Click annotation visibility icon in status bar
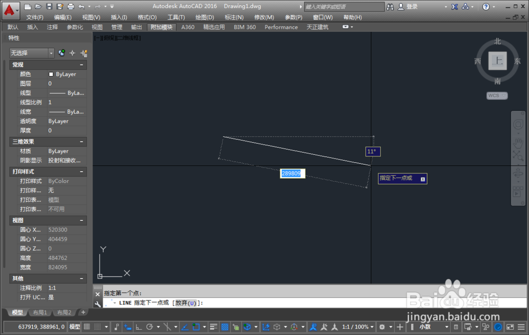The image size is (529, 335). pyautogui.click(x=313, y=327)
